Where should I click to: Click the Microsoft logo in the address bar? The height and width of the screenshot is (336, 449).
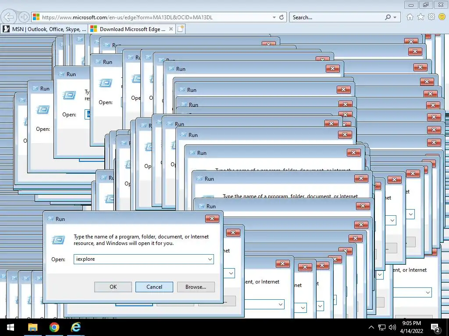coord(36,17)
